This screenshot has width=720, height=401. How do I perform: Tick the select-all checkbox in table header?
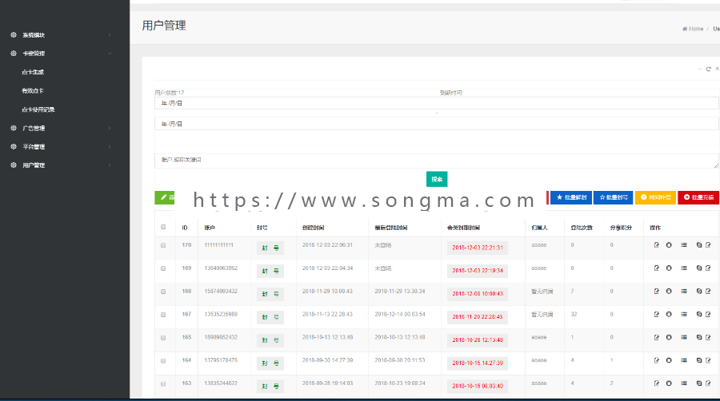(163, 227)
